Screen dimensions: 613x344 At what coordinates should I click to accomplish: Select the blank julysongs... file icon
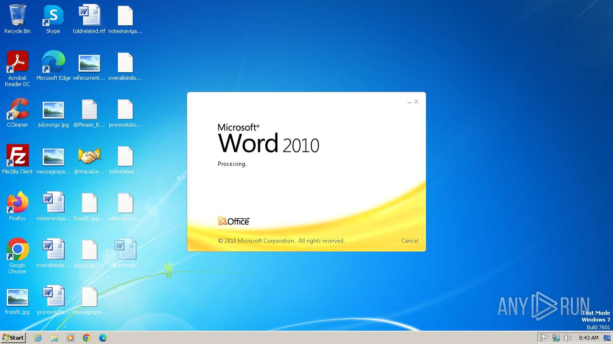pos(89,253)
